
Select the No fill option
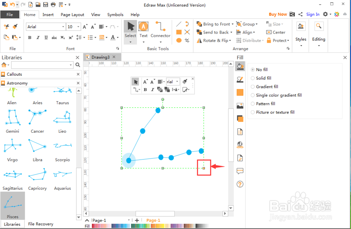click(x=259, y=70)
